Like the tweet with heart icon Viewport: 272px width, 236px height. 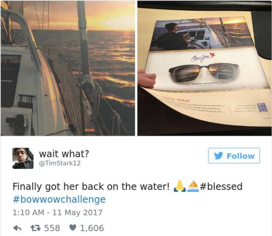click(x=73, y=228)
